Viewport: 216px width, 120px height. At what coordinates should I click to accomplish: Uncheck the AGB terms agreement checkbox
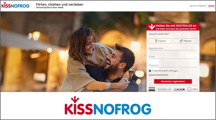point(150,71)
